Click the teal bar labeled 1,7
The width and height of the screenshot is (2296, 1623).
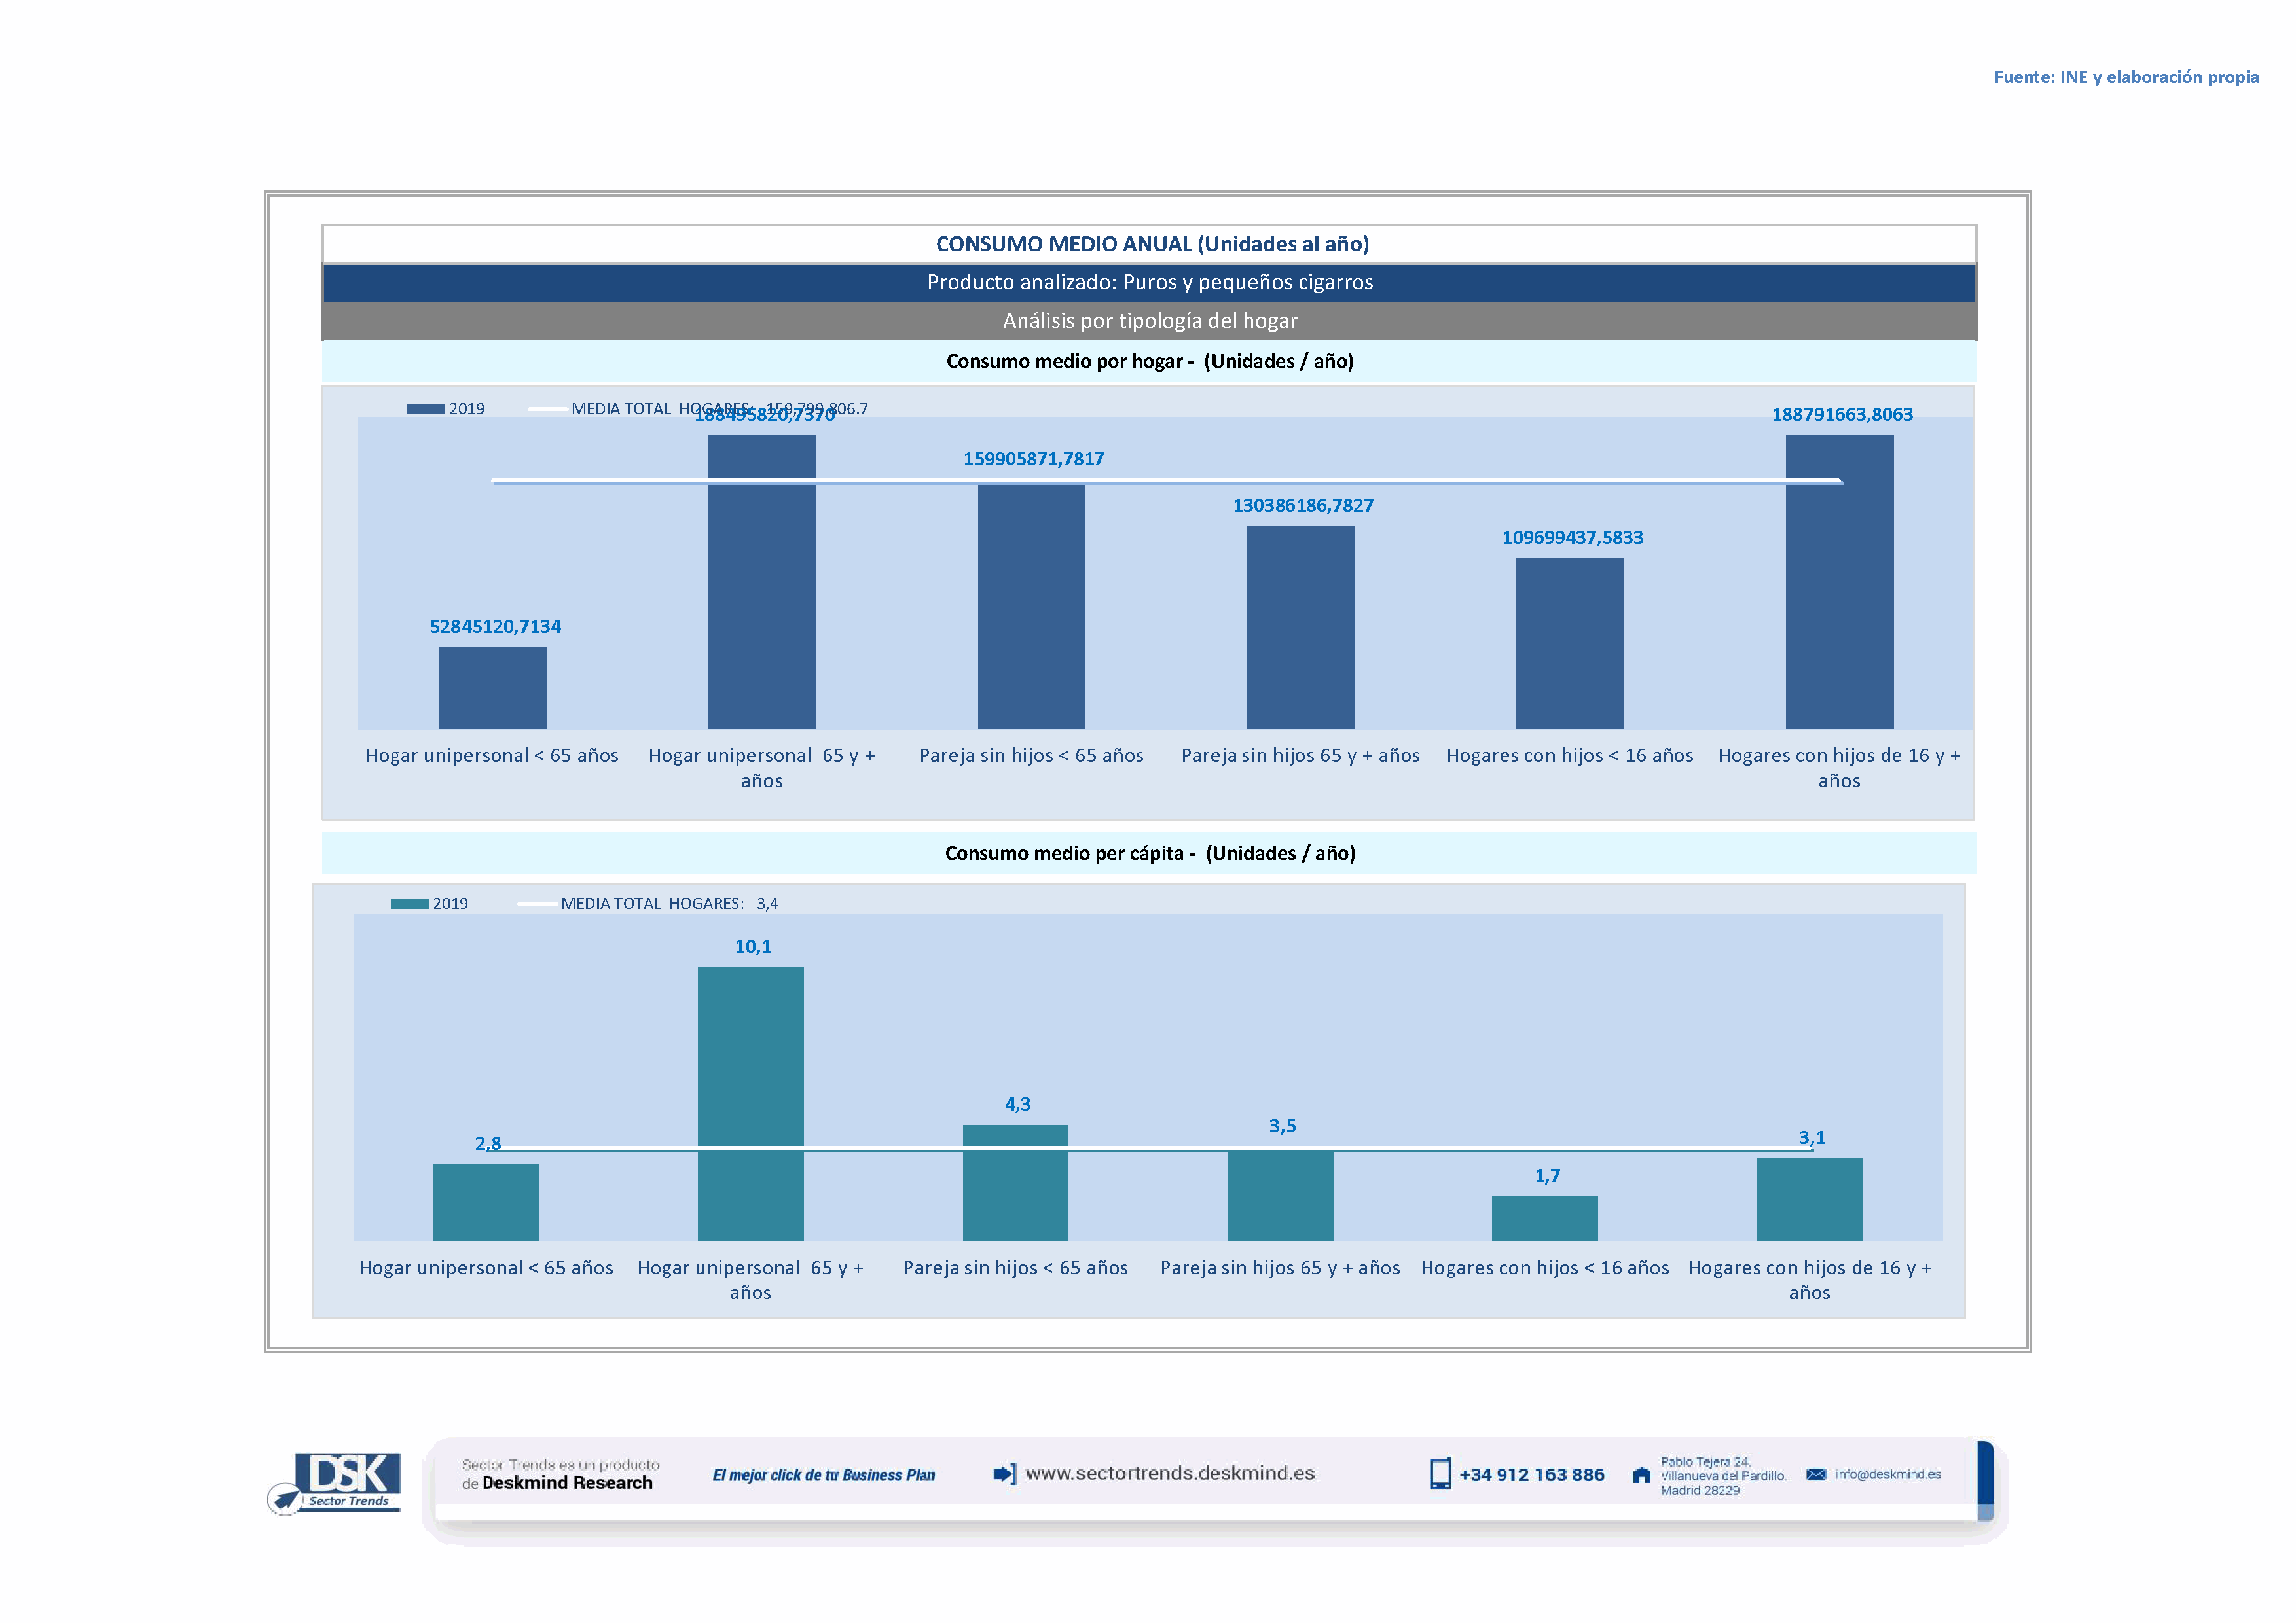[x=1544, y=1219]
